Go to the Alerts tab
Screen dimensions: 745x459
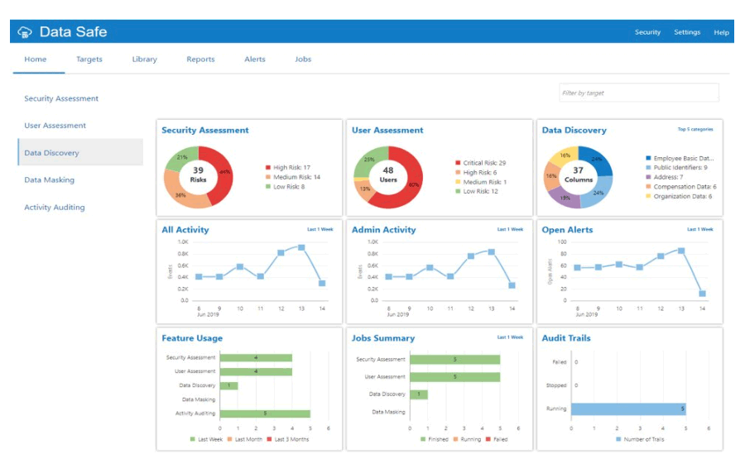pyautogui.click(x=255, y=60)
